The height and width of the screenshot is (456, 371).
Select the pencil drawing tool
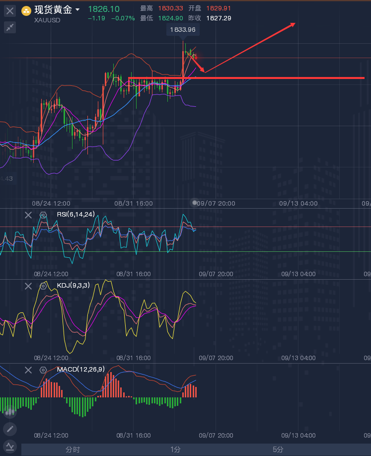click(10, 429)
